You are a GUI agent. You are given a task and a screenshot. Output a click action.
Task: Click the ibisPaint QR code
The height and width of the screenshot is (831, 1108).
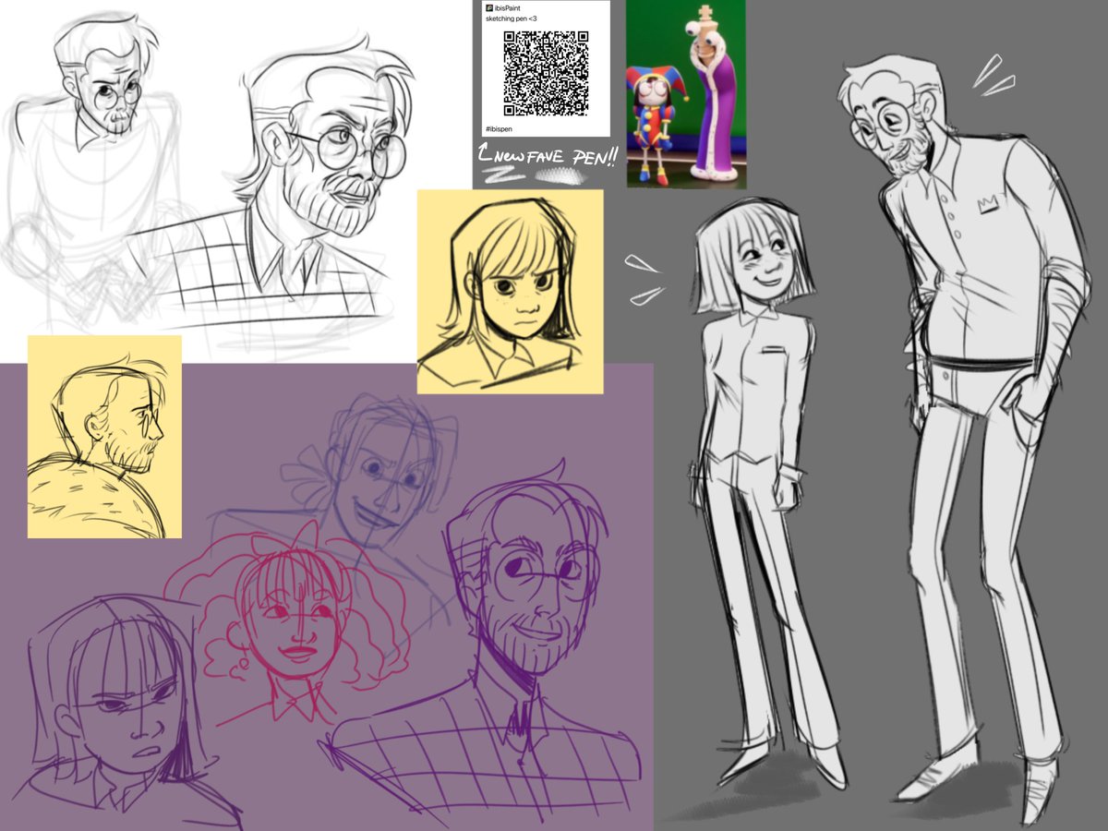pyautogui.click(x=547, y=73)
